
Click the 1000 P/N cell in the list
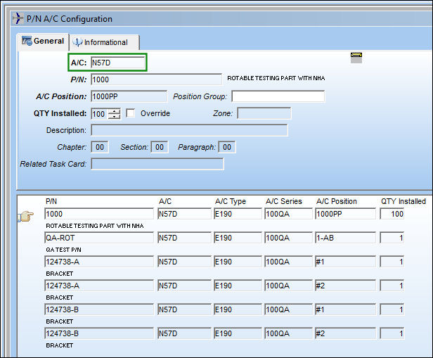(99, 214)
